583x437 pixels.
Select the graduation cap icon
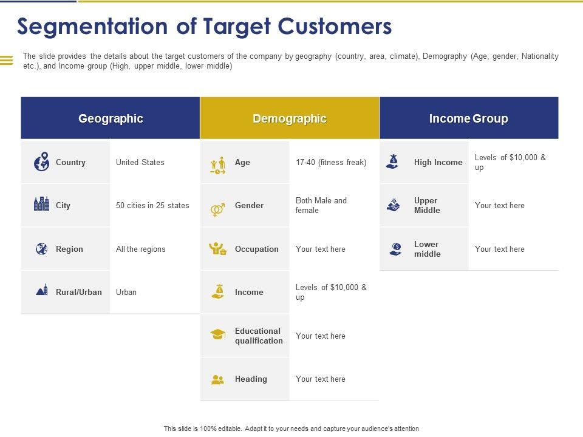pos(217,334)
